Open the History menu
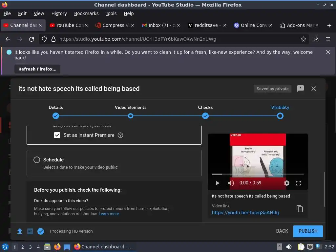 coord(59,13)
